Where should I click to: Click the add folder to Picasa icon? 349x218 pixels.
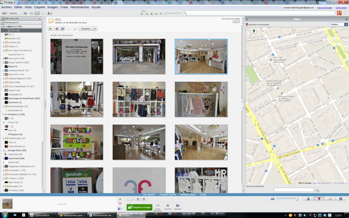coord(25,13)
